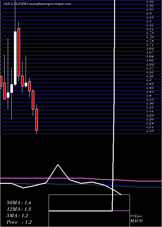Select the last red candlestick at the bottom
This screenshot has width=162, height=227.
point(37,120)
